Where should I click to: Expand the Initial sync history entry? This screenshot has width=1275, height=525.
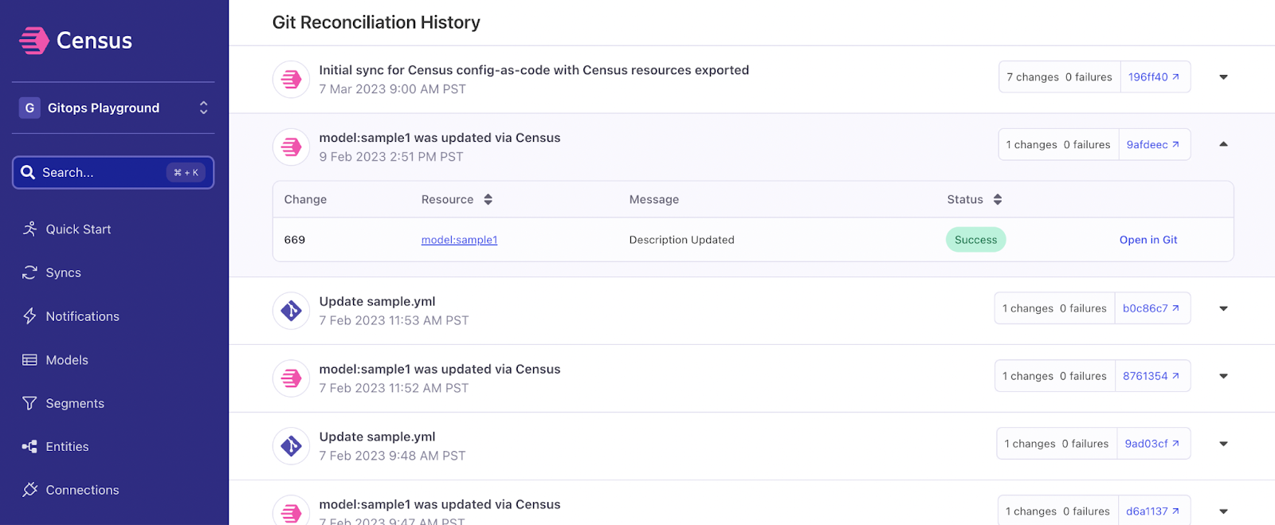point(1223,77)
